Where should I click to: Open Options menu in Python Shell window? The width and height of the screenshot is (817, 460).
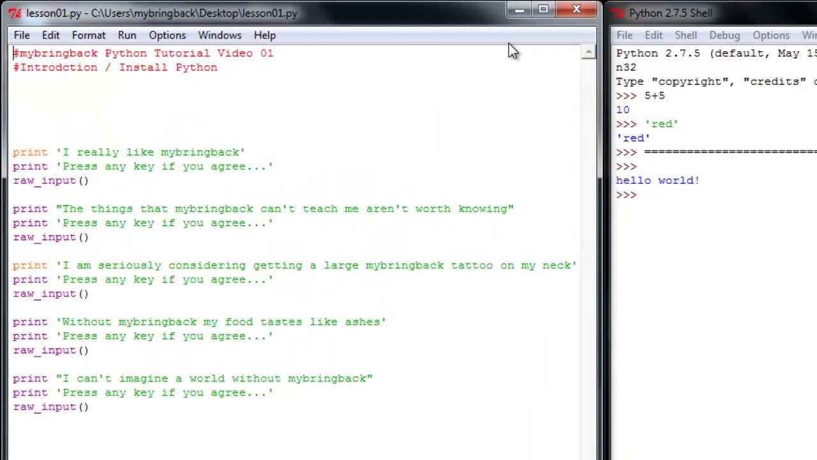pos(771,35)
